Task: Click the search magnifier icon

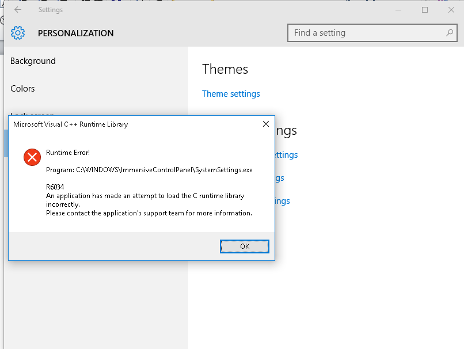Action: (450, 33)
